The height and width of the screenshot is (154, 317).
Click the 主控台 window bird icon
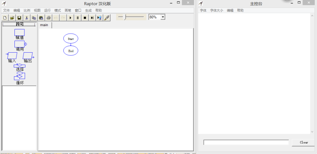pos(201,3)
